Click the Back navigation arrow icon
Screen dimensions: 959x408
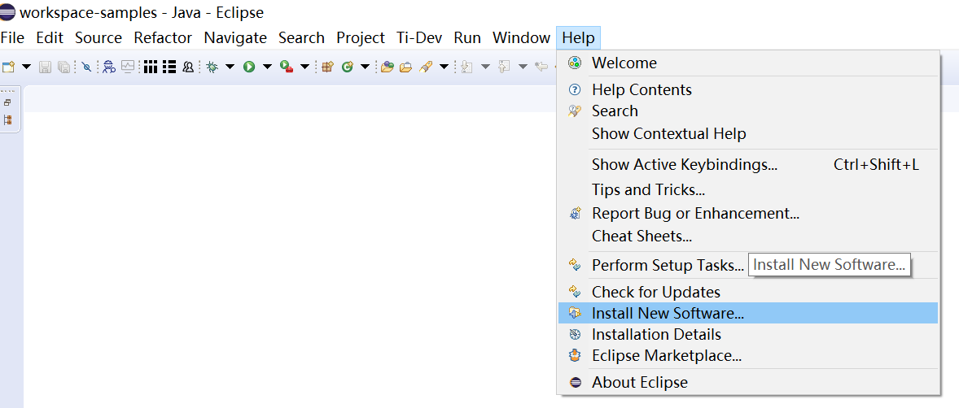542,67
